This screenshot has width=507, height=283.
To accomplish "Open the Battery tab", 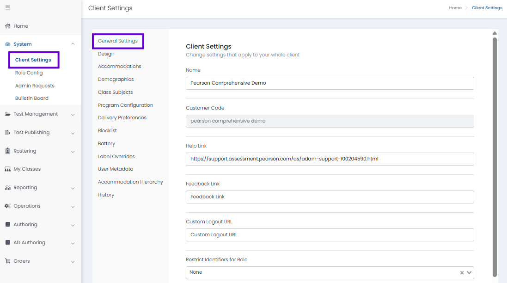I will [106, 144].
